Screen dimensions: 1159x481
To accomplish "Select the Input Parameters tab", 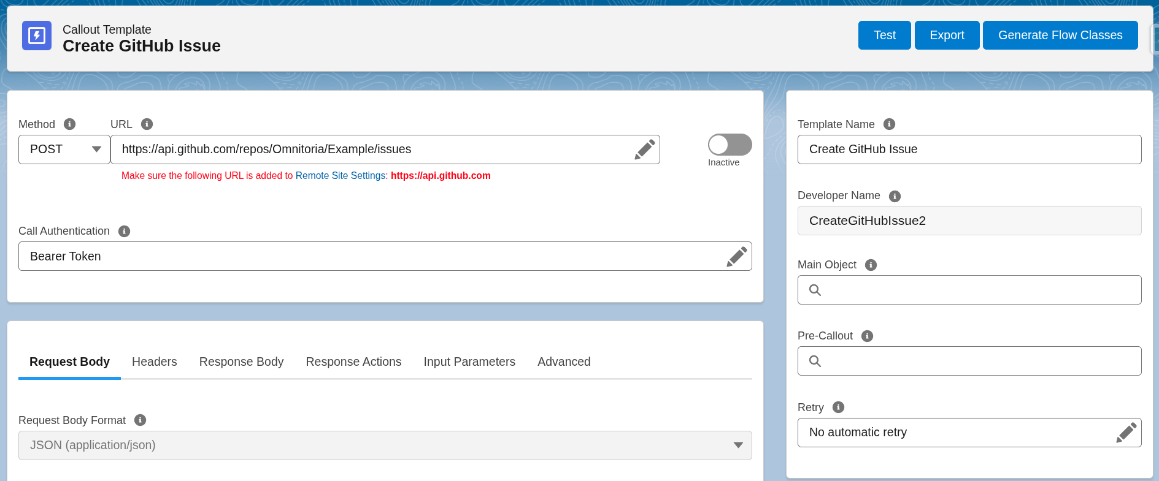I will tap(469, 362).
